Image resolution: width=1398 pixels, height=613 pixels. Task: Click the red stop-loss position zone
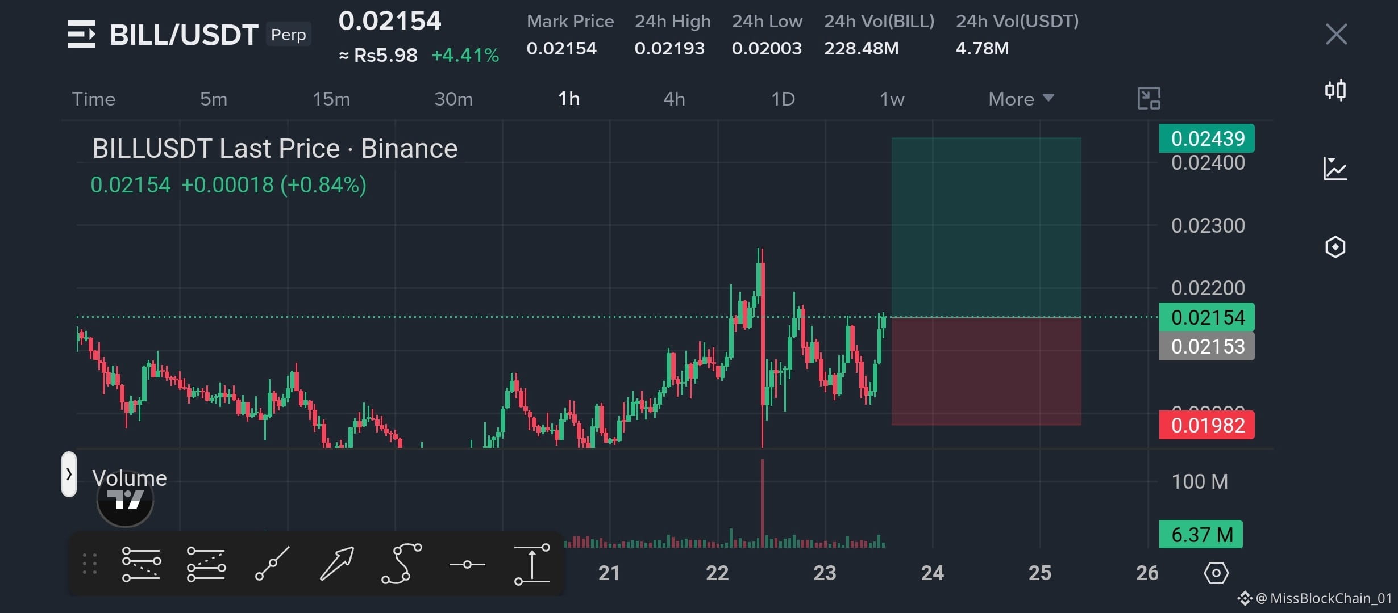click(x=986, y=371)
